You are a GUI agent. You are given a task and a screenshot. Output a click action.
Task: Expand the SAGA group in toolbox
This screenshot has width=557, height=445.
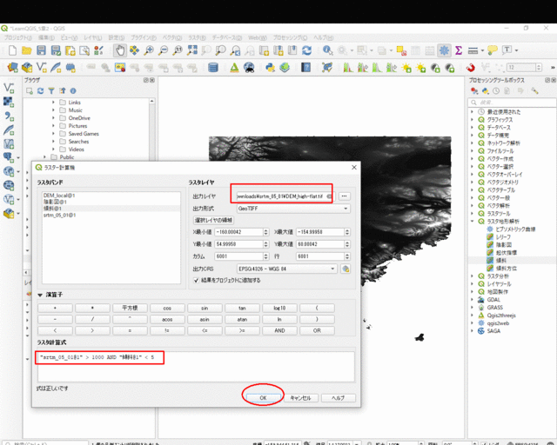[473, 331]
